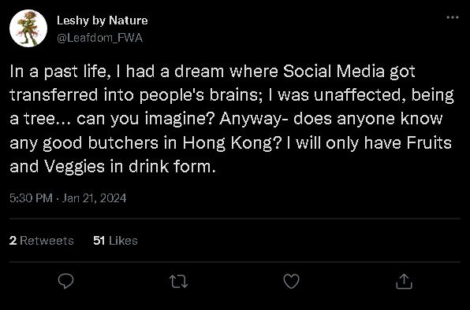The image size is (470, 310).
Task: Click the word Anyway- in the tweet text
Action: pyautogui.click(x=254, y=119)
